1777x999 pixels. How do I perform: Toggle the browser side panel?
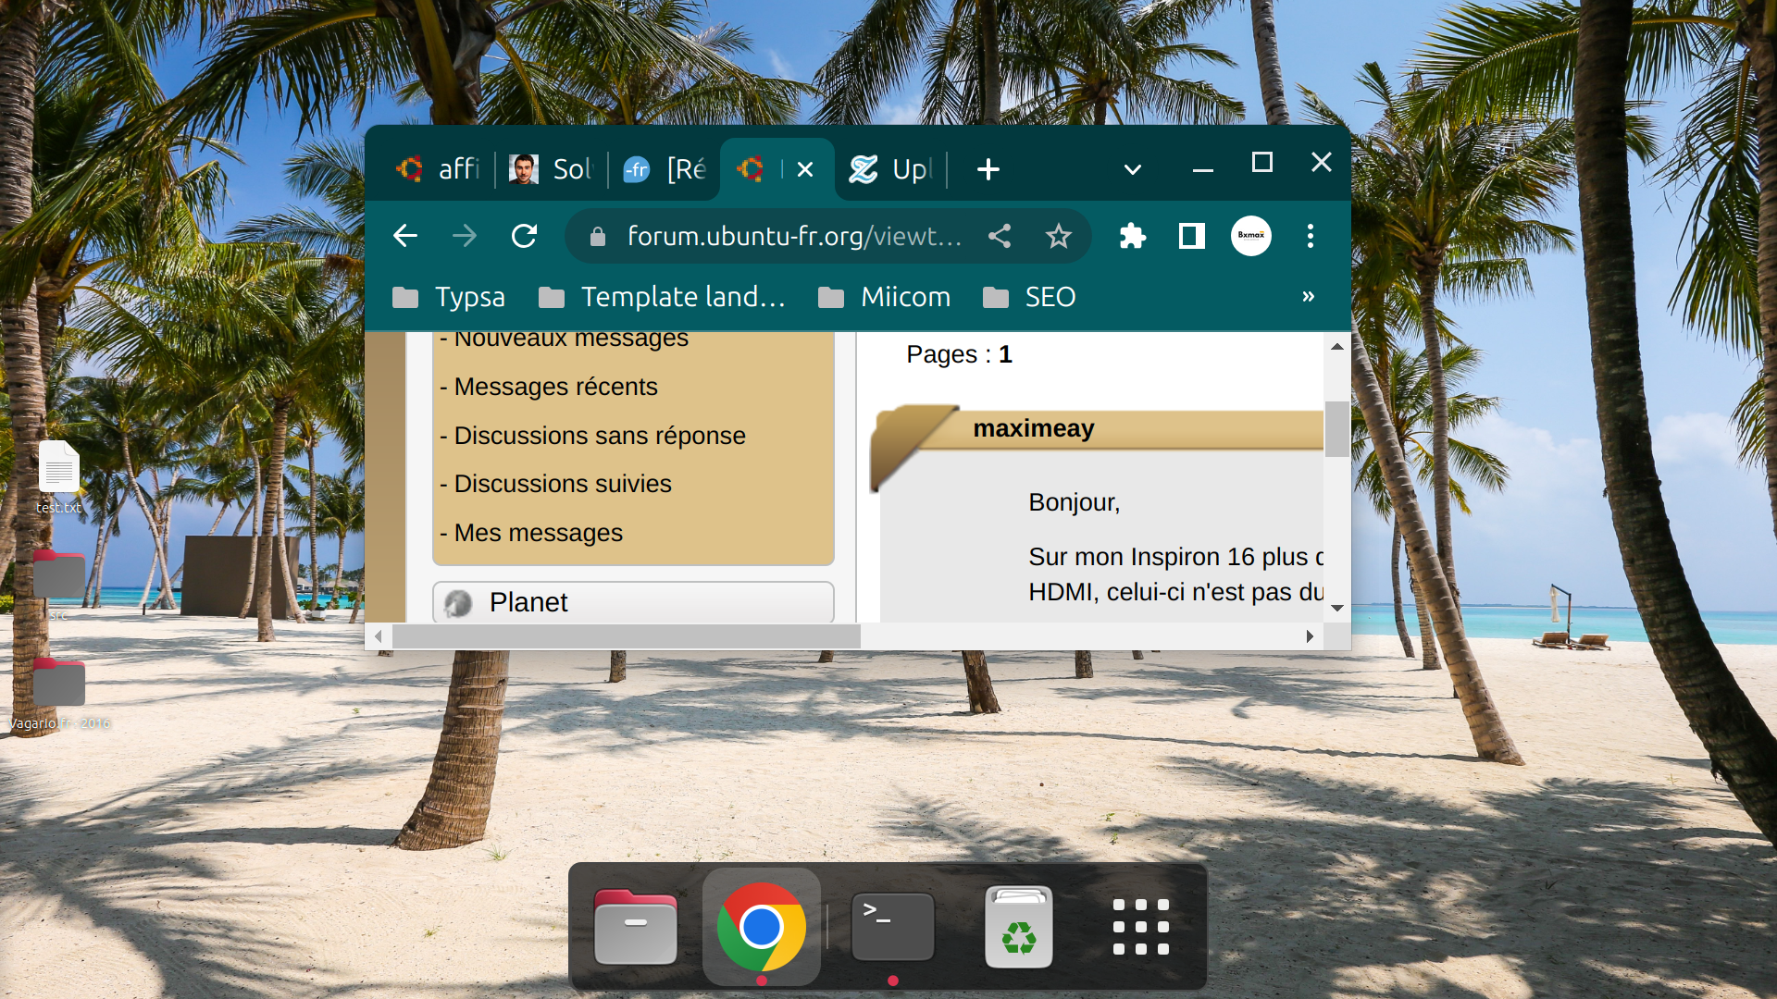pyautogui.click(x=1191, y=236)
